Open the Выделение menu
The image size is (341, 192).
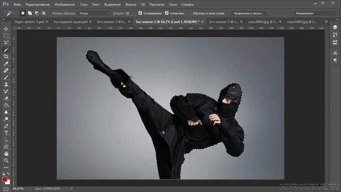pos(112,4)
